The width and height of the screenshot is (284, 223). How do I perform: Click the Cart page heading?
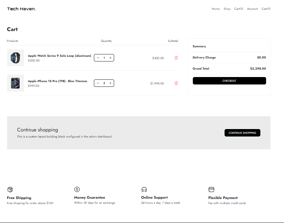point(12,29)
